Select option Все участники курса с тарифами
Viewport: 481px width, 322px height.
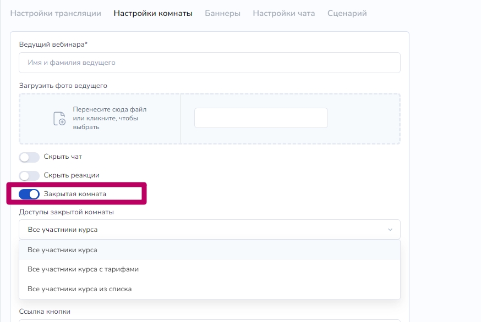tap(83, 269)
